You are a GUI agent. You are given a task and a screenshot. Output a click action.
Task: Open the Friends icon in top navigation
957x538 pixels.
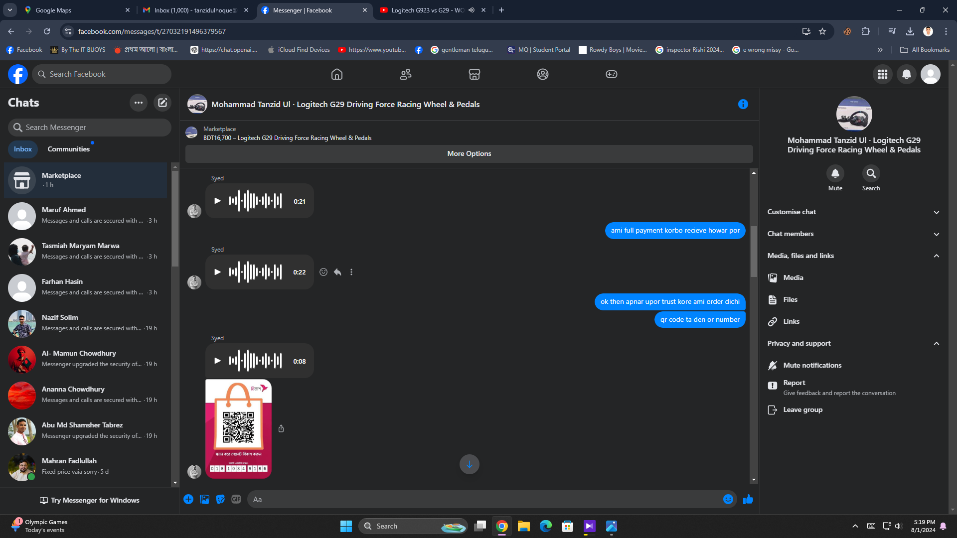click(406, 74)
